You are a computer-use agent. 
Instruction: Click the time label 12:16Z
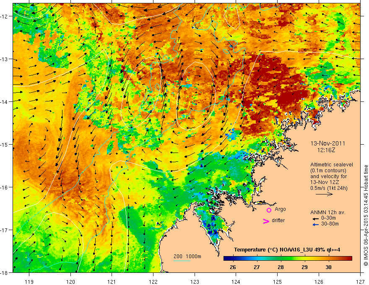click(326, 150)
